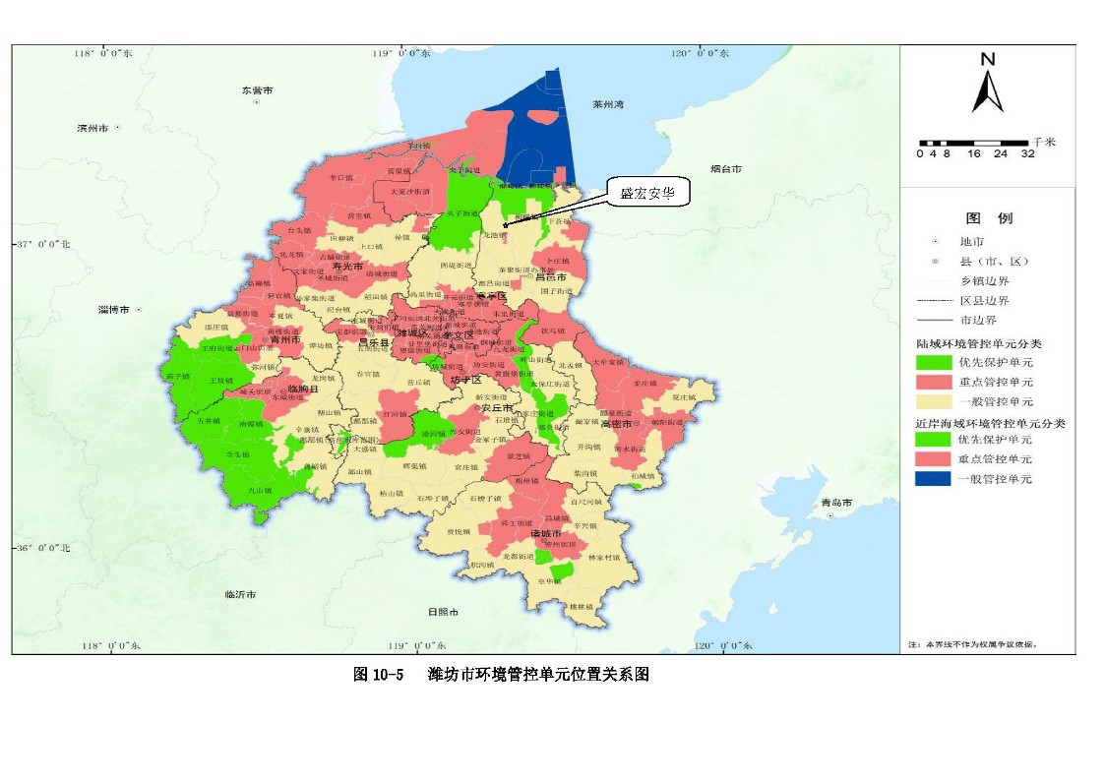Click the 淄博市 city marker on map

click(x=139, y=309)
